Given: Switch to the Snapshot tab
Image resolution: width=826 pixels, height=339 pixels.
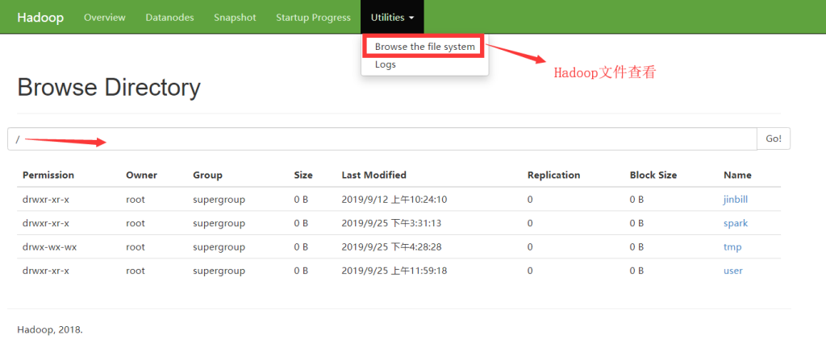Looking at the screenshot, I should click(x=235, y=18).
